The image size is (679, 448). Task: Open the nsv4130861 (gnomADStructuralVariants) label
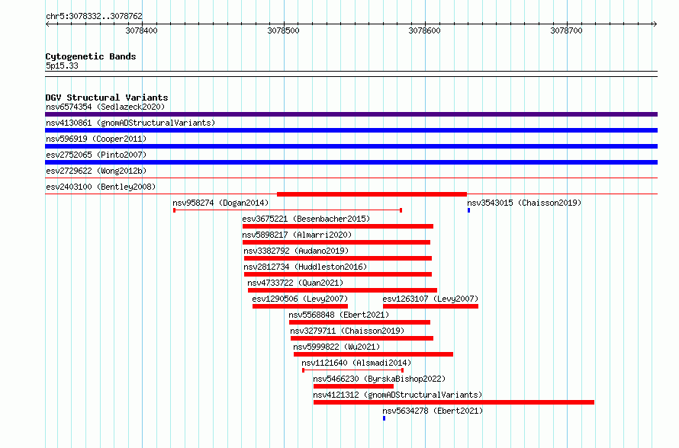[130, 123]
